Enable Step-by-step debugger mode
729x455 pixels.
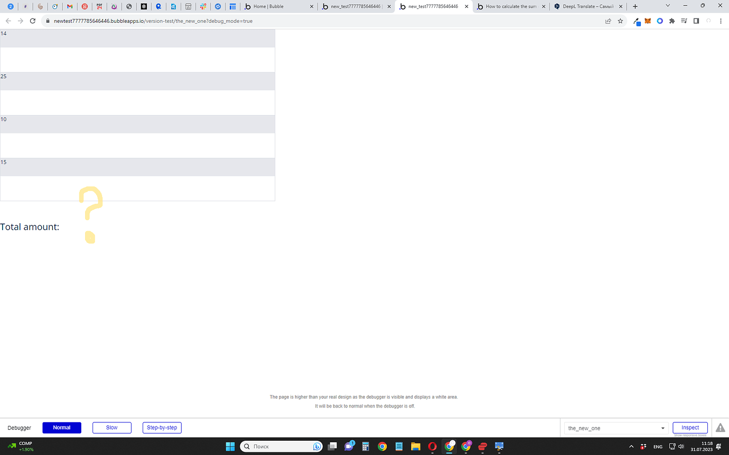162,428
